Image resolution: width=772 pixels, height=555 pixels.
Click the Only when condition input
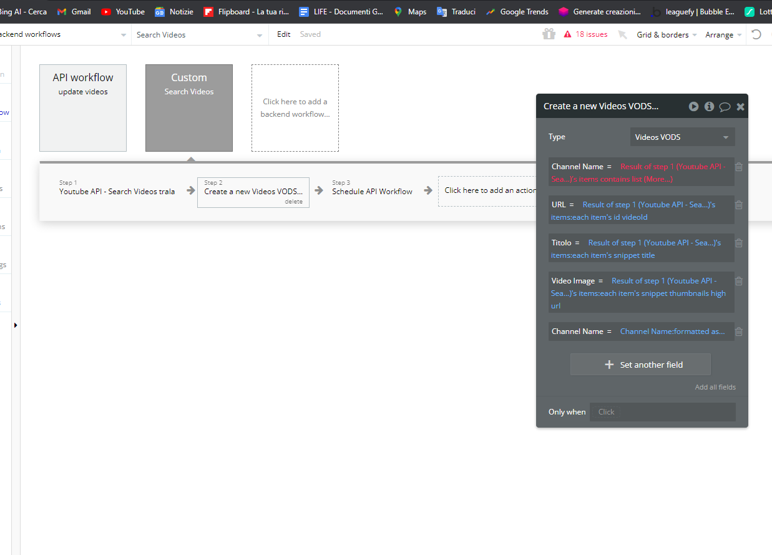(663, 412)
